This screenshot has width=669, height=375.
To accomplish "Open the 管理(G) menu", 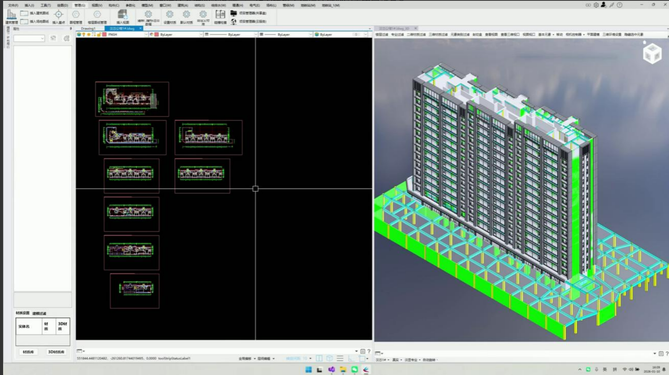I will tap(79, 5).
